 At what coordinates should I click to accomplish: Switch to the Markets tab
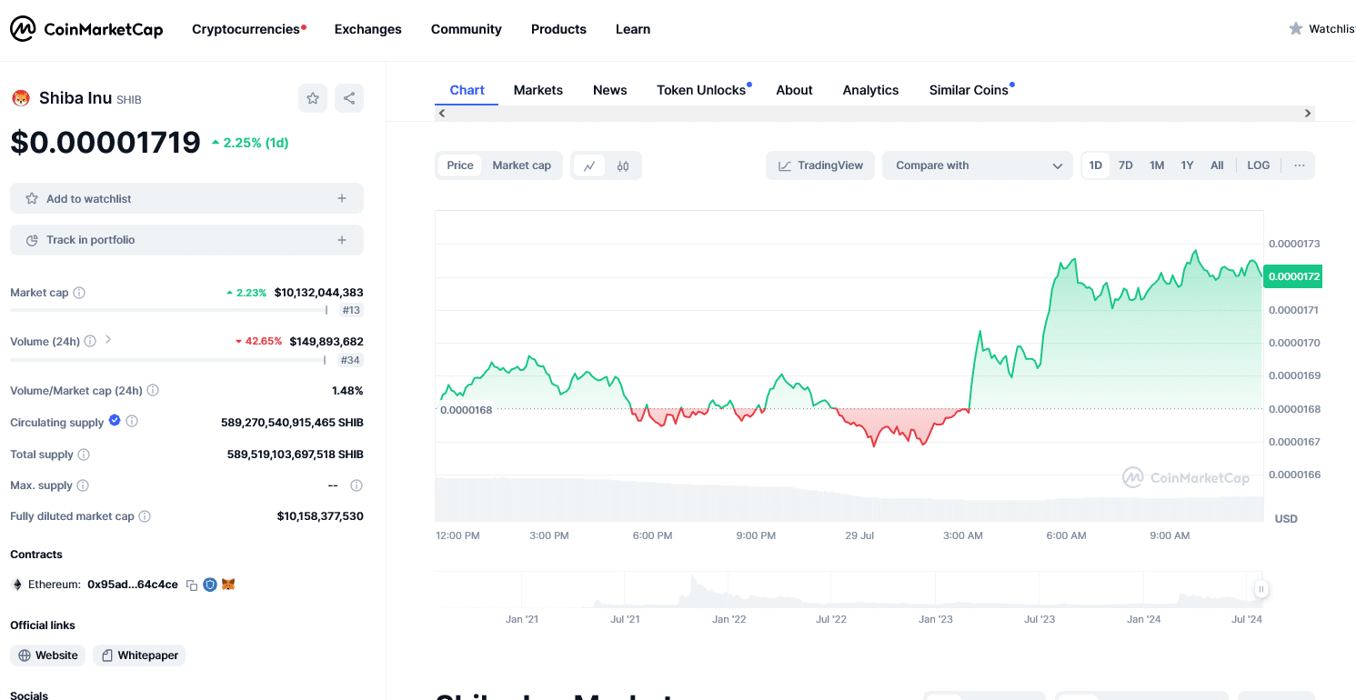(x=538, y=90)
